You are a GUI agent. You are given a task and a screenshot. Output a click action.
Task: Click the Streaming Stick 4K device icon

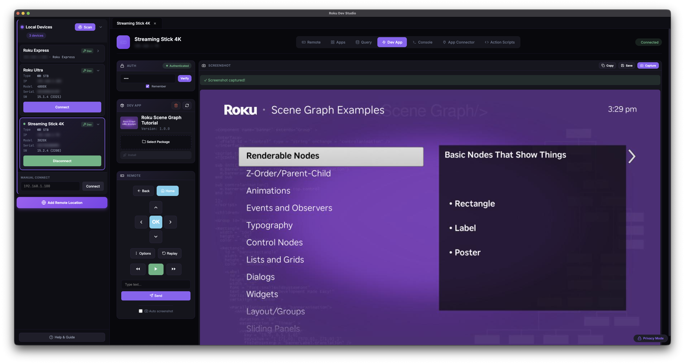pyautogui.click(x=123, y=42)
